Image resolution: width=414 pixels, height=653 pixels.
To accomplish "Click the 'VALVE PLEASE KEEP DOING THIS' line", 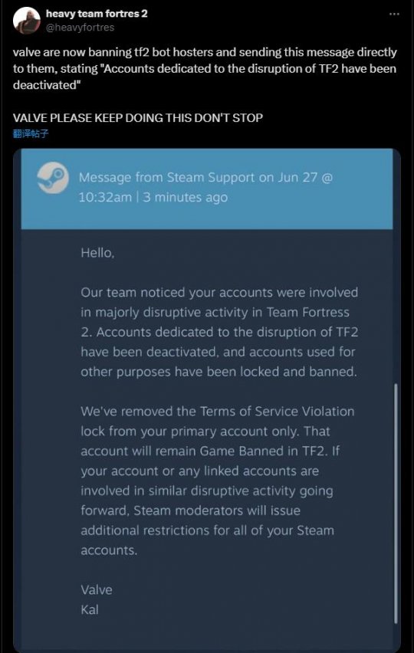I will click(x=138, y=118).
